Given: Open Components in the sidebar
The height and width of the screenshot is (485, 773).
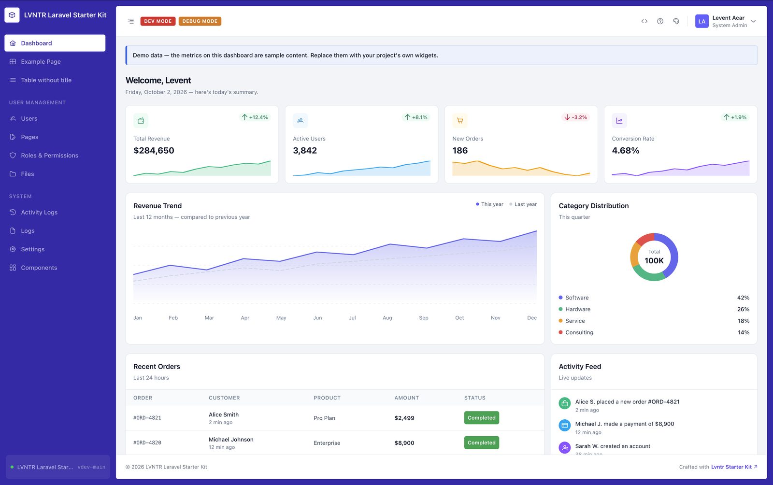Looking at the screenshot, I should pos(55,268).
